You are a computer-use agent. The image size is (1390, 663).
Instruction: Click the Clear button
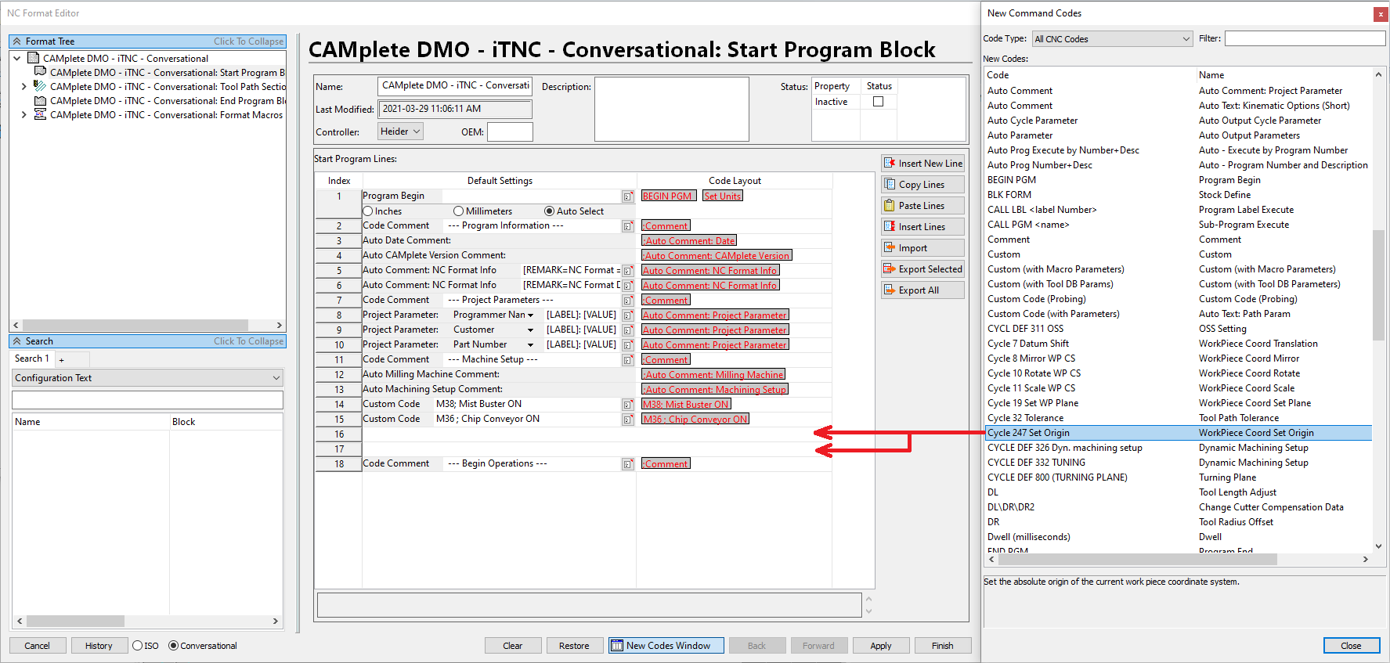(x=513, y=646)
